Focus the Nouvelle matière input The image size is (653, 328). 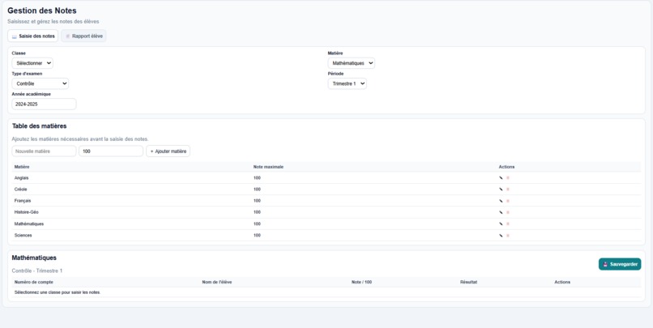pos(44,151)
